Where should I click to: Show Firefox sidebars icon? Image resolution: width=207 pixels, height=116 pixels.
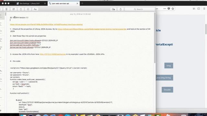coord(199,9)
